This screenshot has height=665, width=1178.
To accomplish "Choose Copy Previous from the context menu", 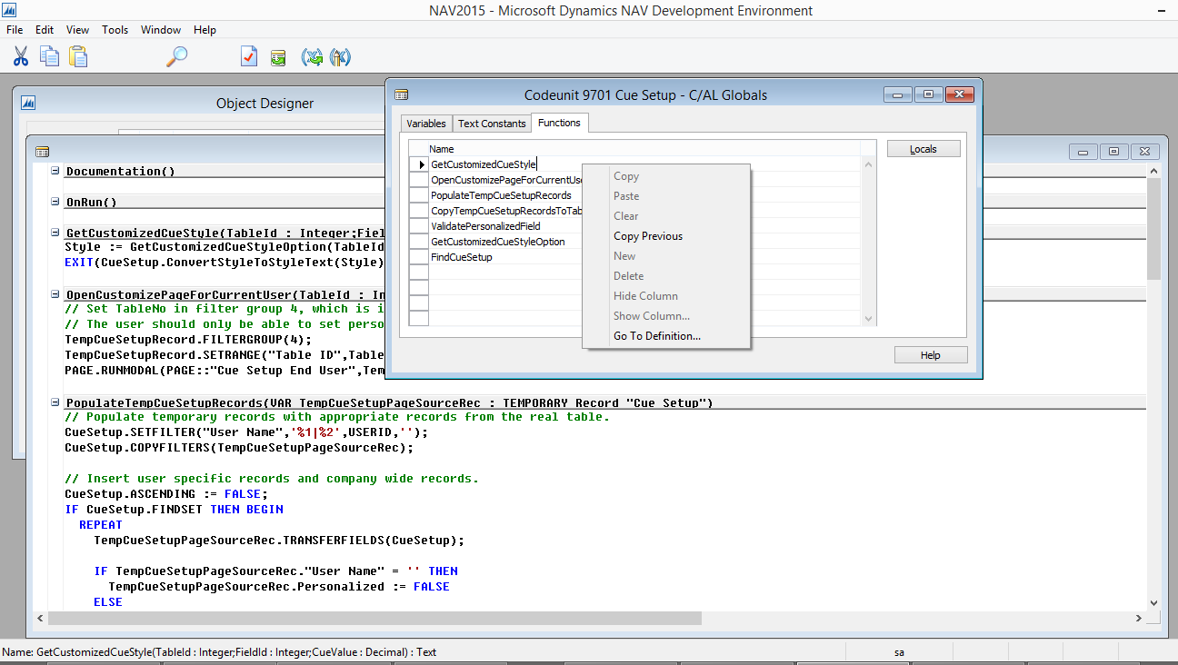I will [666, 236].
